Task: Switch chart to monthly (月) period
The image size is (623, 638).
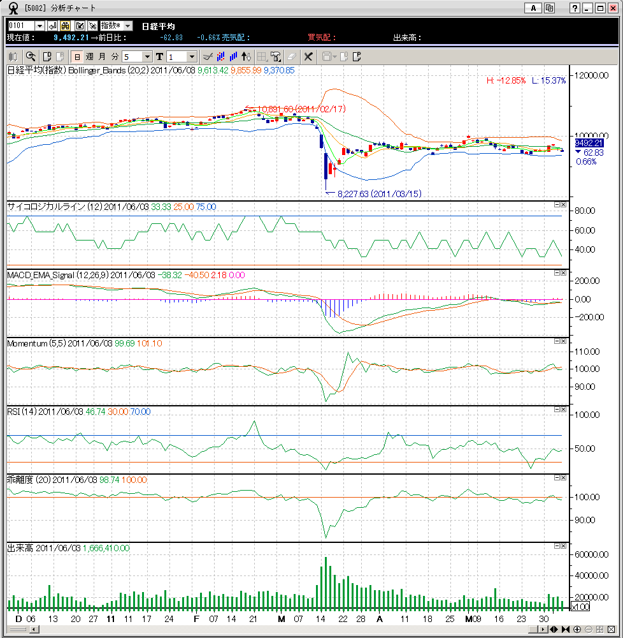Action: [102, 57]
